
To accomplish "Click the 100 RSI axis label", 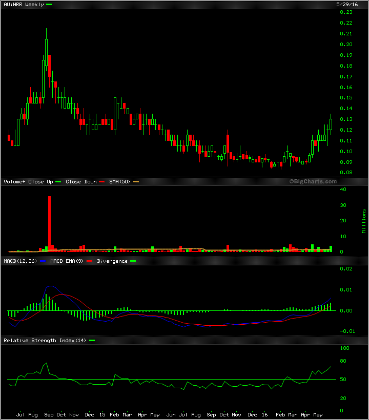I will pos(344,348).
